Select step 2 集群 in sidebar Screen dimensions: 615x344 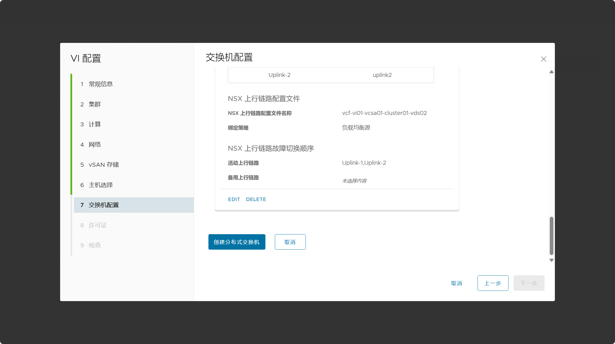pyautogui.click(x=94, y=104)
